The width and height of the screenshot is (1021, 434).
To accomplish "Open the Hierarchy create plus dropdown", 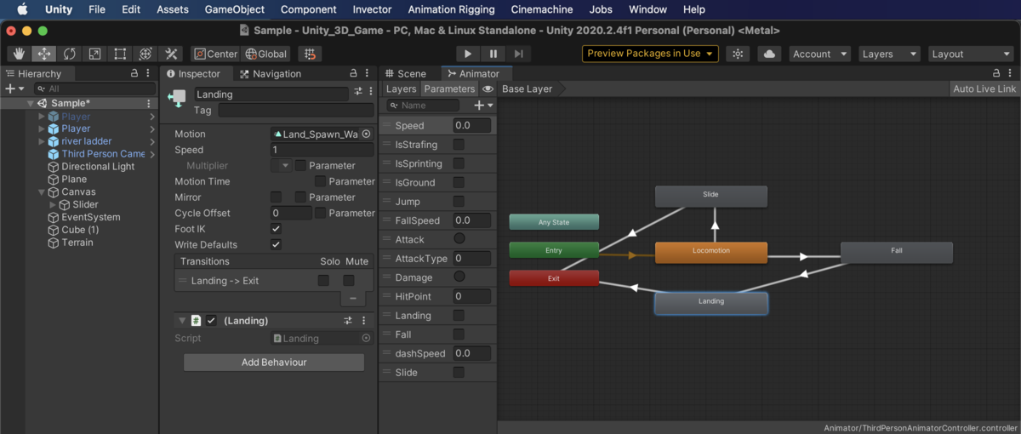I will tap(15, 89).
